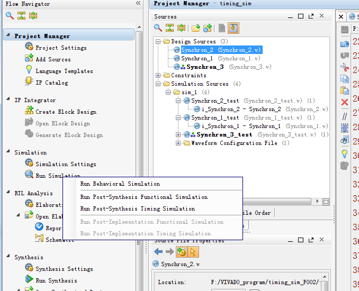Open IP Catalog item
The image size is (359, 291).
[47, 83]
